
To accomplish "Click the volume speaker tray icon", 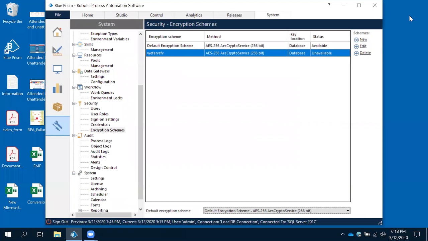I will point(383,234).
